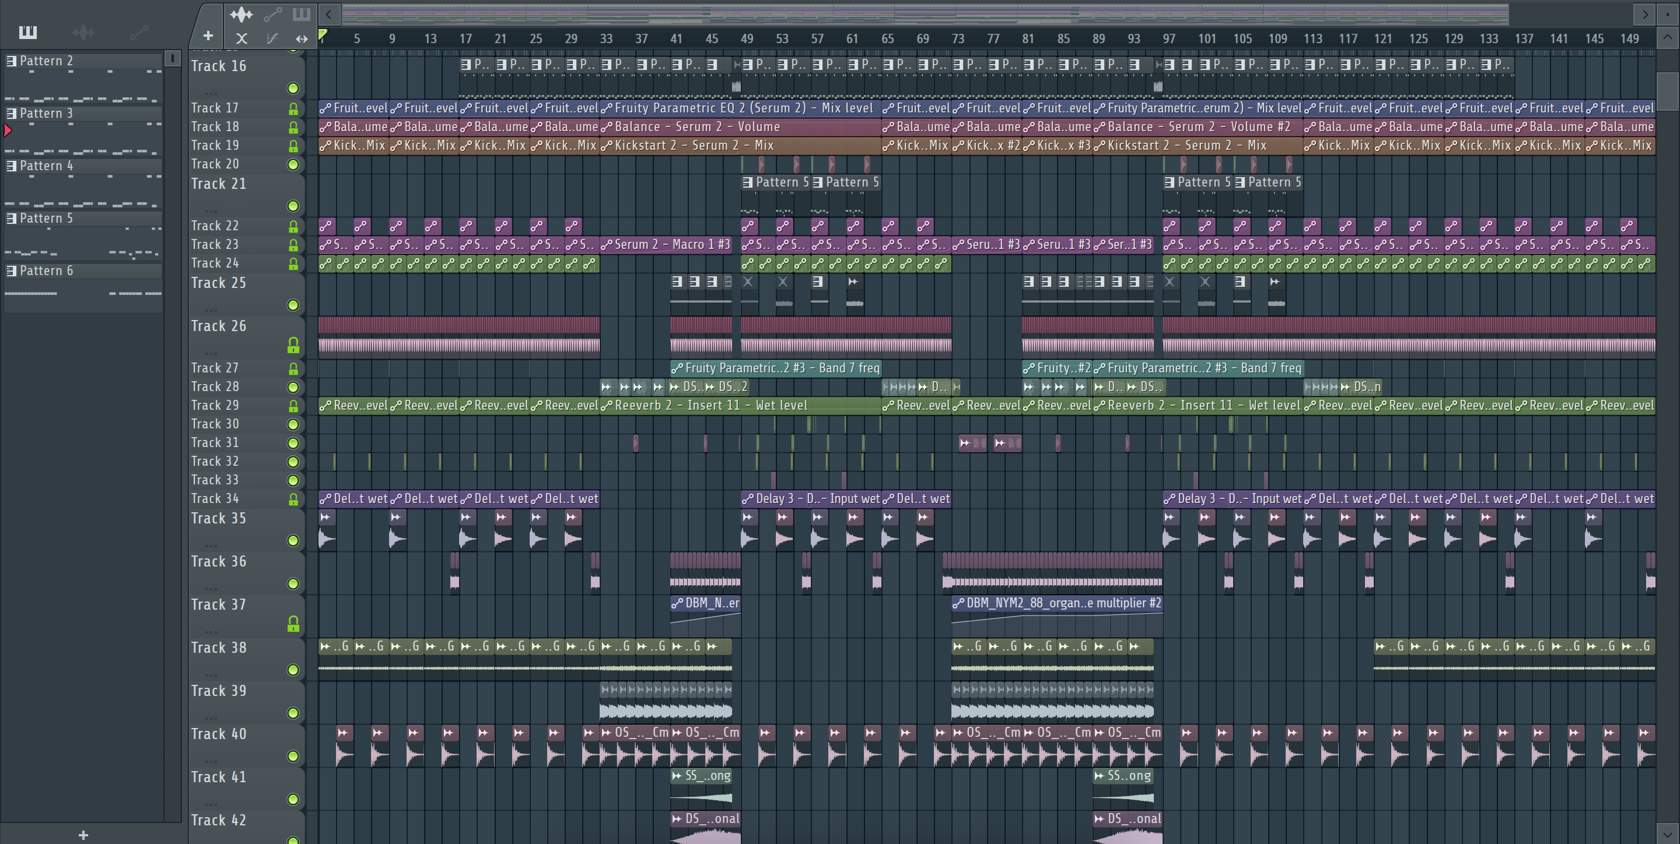Select the Reeverb 2 Insert 11 Wet level clip near bar 33
Image resolution: width=1680 pixels, height=844 pixels.
point(740,405)
